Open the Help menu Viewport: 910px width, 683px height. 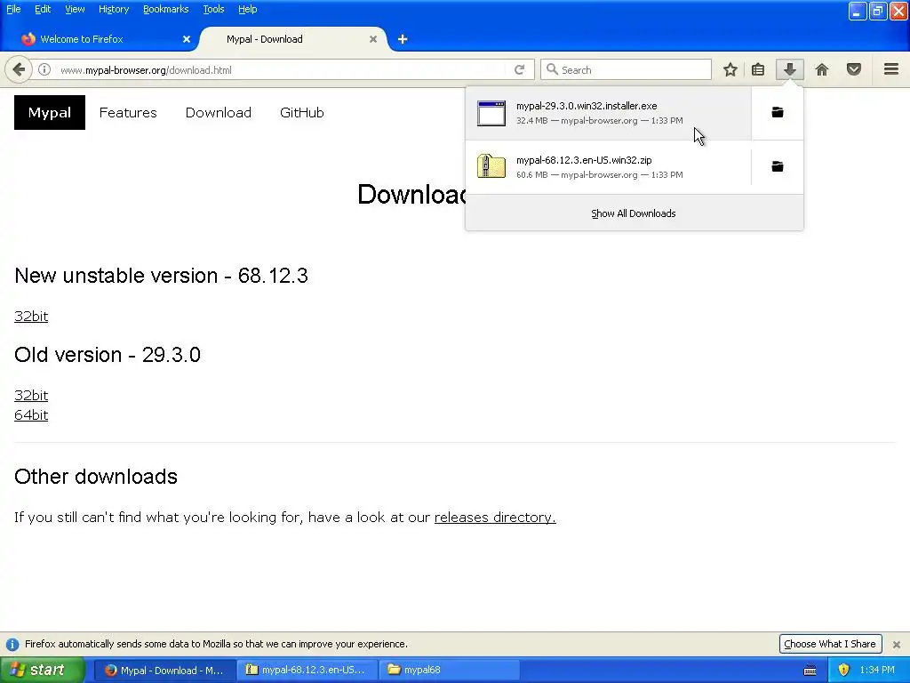coord(247,9)
